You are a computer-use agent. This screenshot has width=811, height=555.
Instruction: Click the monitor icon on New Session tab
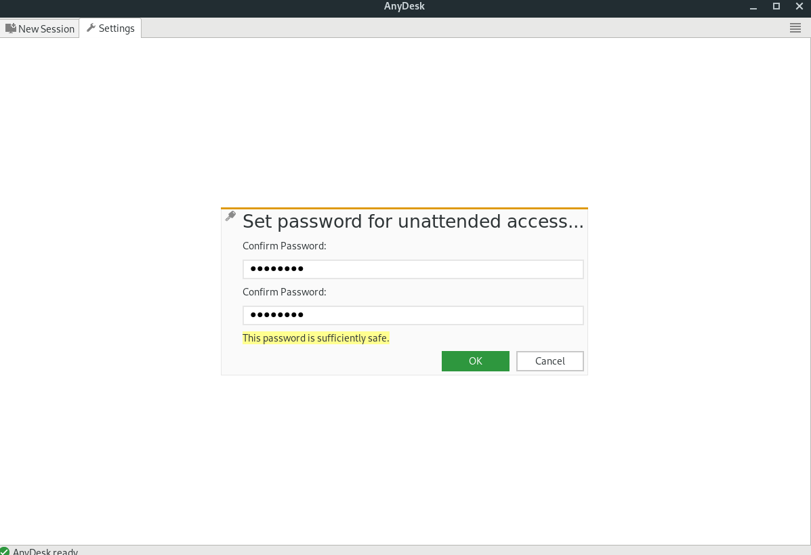coord(10,28)
